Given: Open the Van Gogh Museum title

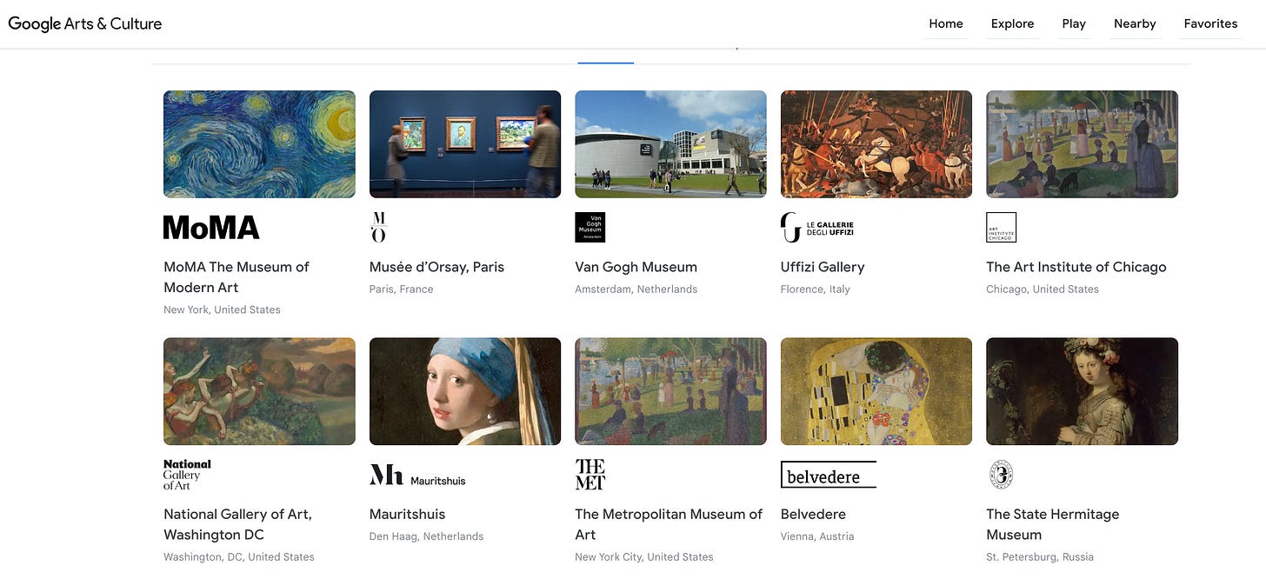Looking at the screenshot, I should pos(636,267).
